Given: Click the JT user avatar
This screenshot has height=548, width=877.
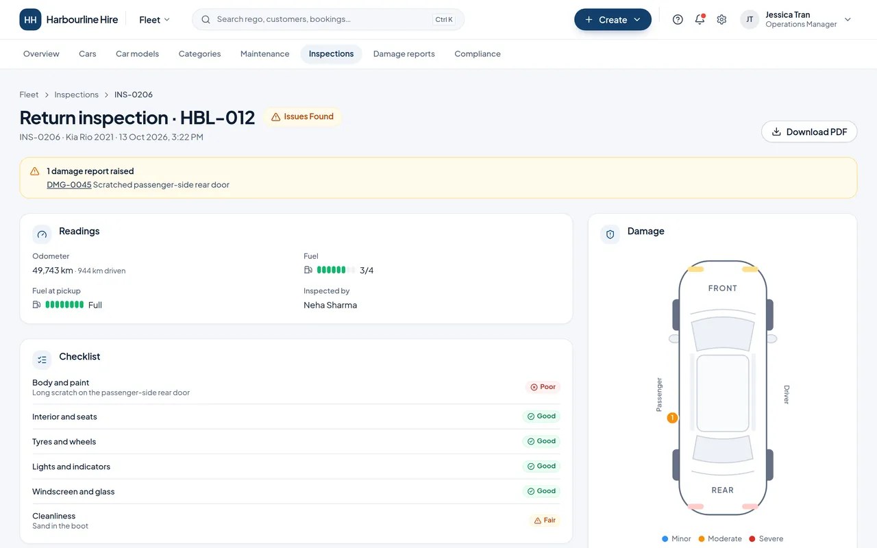Looking at the screenshot, I should coord(750,20).
